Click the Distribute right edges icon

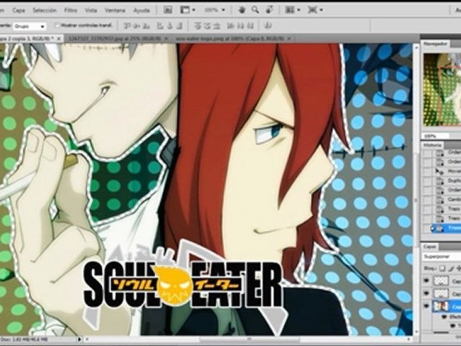[250, 26]
